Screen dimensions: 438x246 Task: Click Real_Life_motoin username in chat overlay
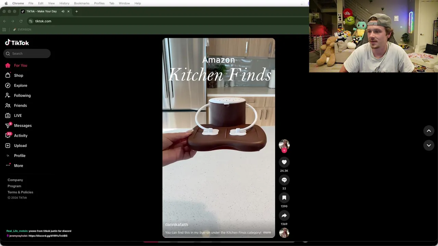coord(17,231)
